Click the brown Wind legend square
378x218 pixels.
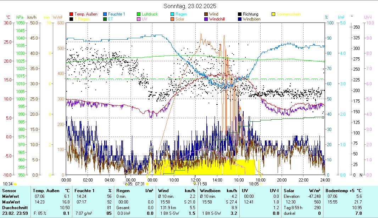pos(206,14)
